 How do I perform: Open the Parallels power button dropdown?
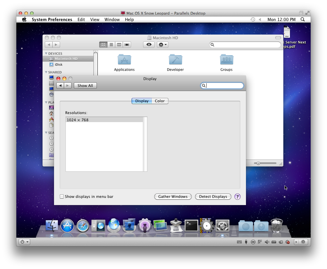[24, 242]
